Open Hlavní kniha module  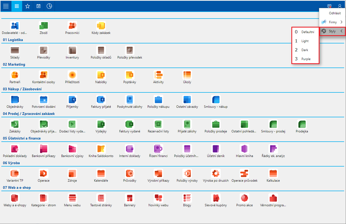click(244, 151)
